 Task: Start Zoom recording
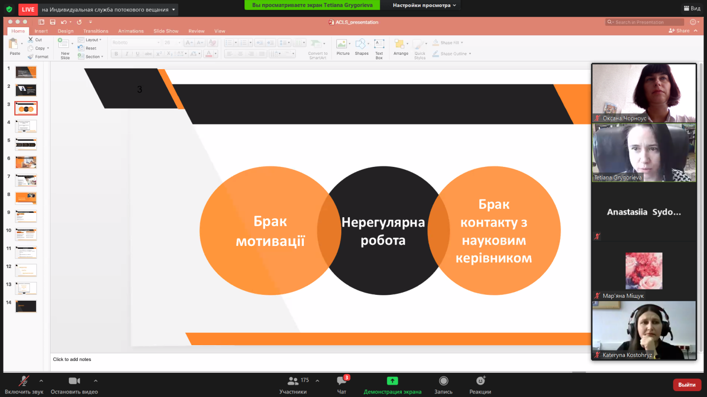pyautogui.click(x=443, y=384)
